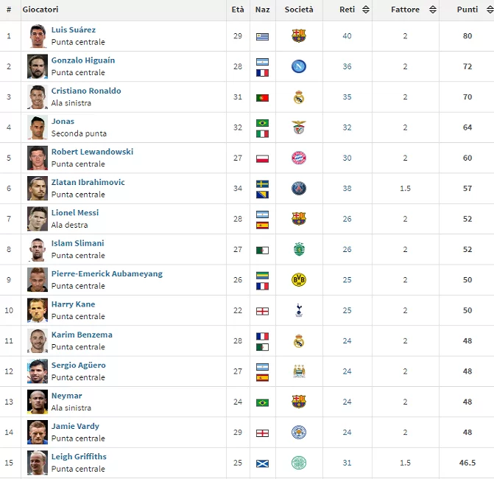Click Tottenham crest in Harry Kane row
The image size is (494, 479).
click(298, 310)
